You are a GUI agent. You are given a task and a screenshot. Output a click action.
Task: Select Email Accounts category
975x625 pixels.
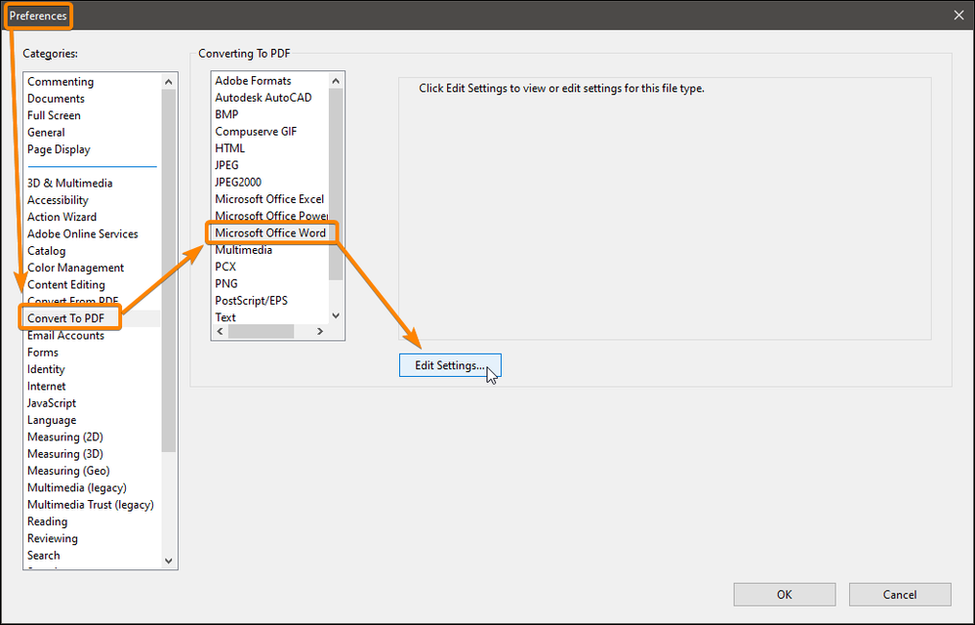click(66, 335)
